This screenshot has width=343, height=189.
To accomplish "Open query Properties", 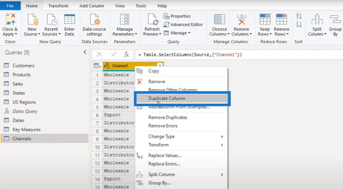I will (x=177, y=16).
